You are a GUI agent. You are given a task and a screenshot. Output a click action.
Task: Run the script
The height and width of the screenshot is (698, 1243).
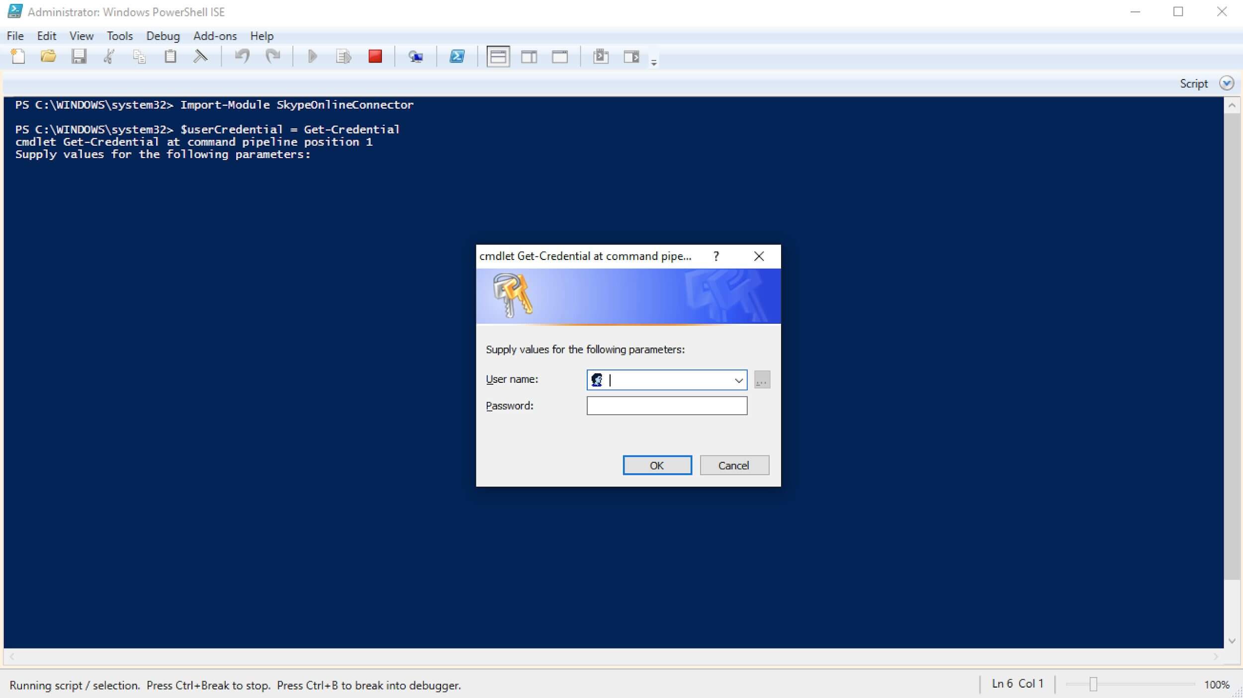tap(312, 56)
